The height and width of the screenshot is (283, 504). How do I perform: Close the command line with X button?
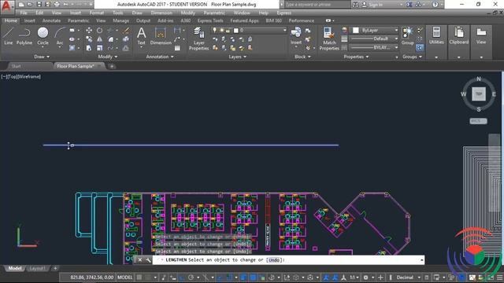tap(140, 260)
